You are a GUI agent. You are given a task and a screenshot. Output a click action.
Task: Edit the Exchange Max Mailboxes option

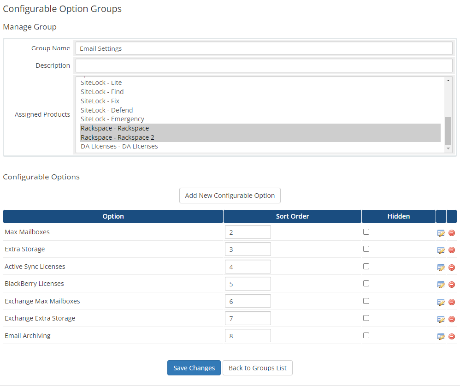[x=441, y=303]
